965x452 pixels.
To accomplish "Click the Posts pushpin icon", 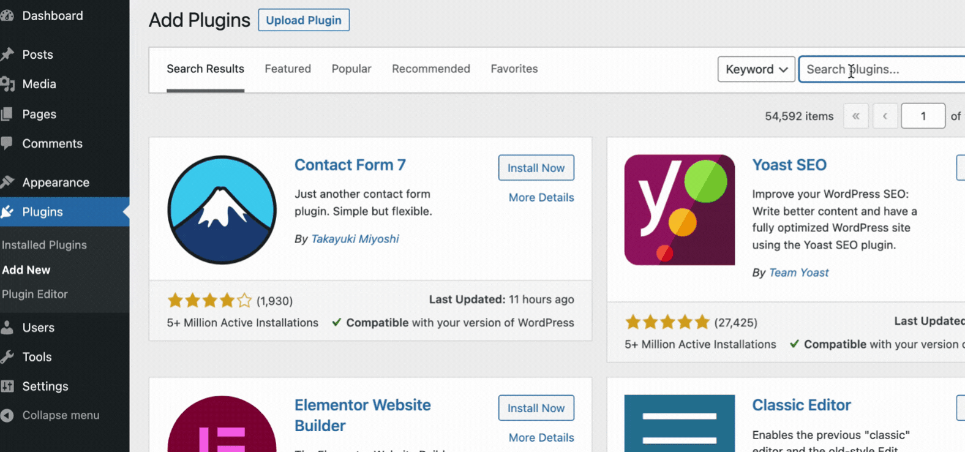I will [x=7, y=55].
